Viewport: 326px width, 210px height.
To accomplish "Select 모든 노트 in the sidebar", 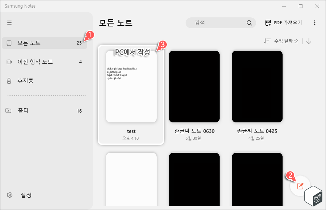I will click(x=33, y=43).
